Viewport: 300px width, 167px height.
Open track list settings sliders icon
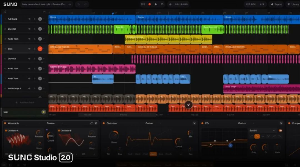[x=5, y=12]
